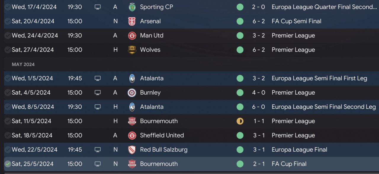Screen dimensions: 379x174
Task: Click the Wolves club badge
Action: (x=132, y=50)
